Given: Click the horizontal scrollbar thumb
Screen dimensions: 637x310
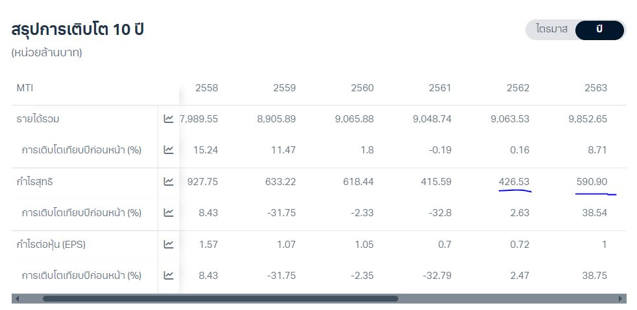Looking at the screenshot, I should click(221, 299).
